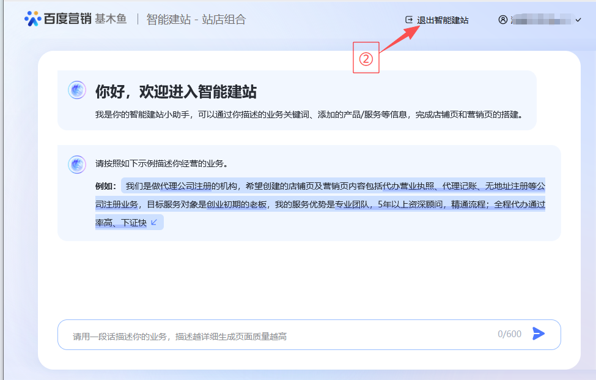Click the 0/600 character counter

click(509, 334)
